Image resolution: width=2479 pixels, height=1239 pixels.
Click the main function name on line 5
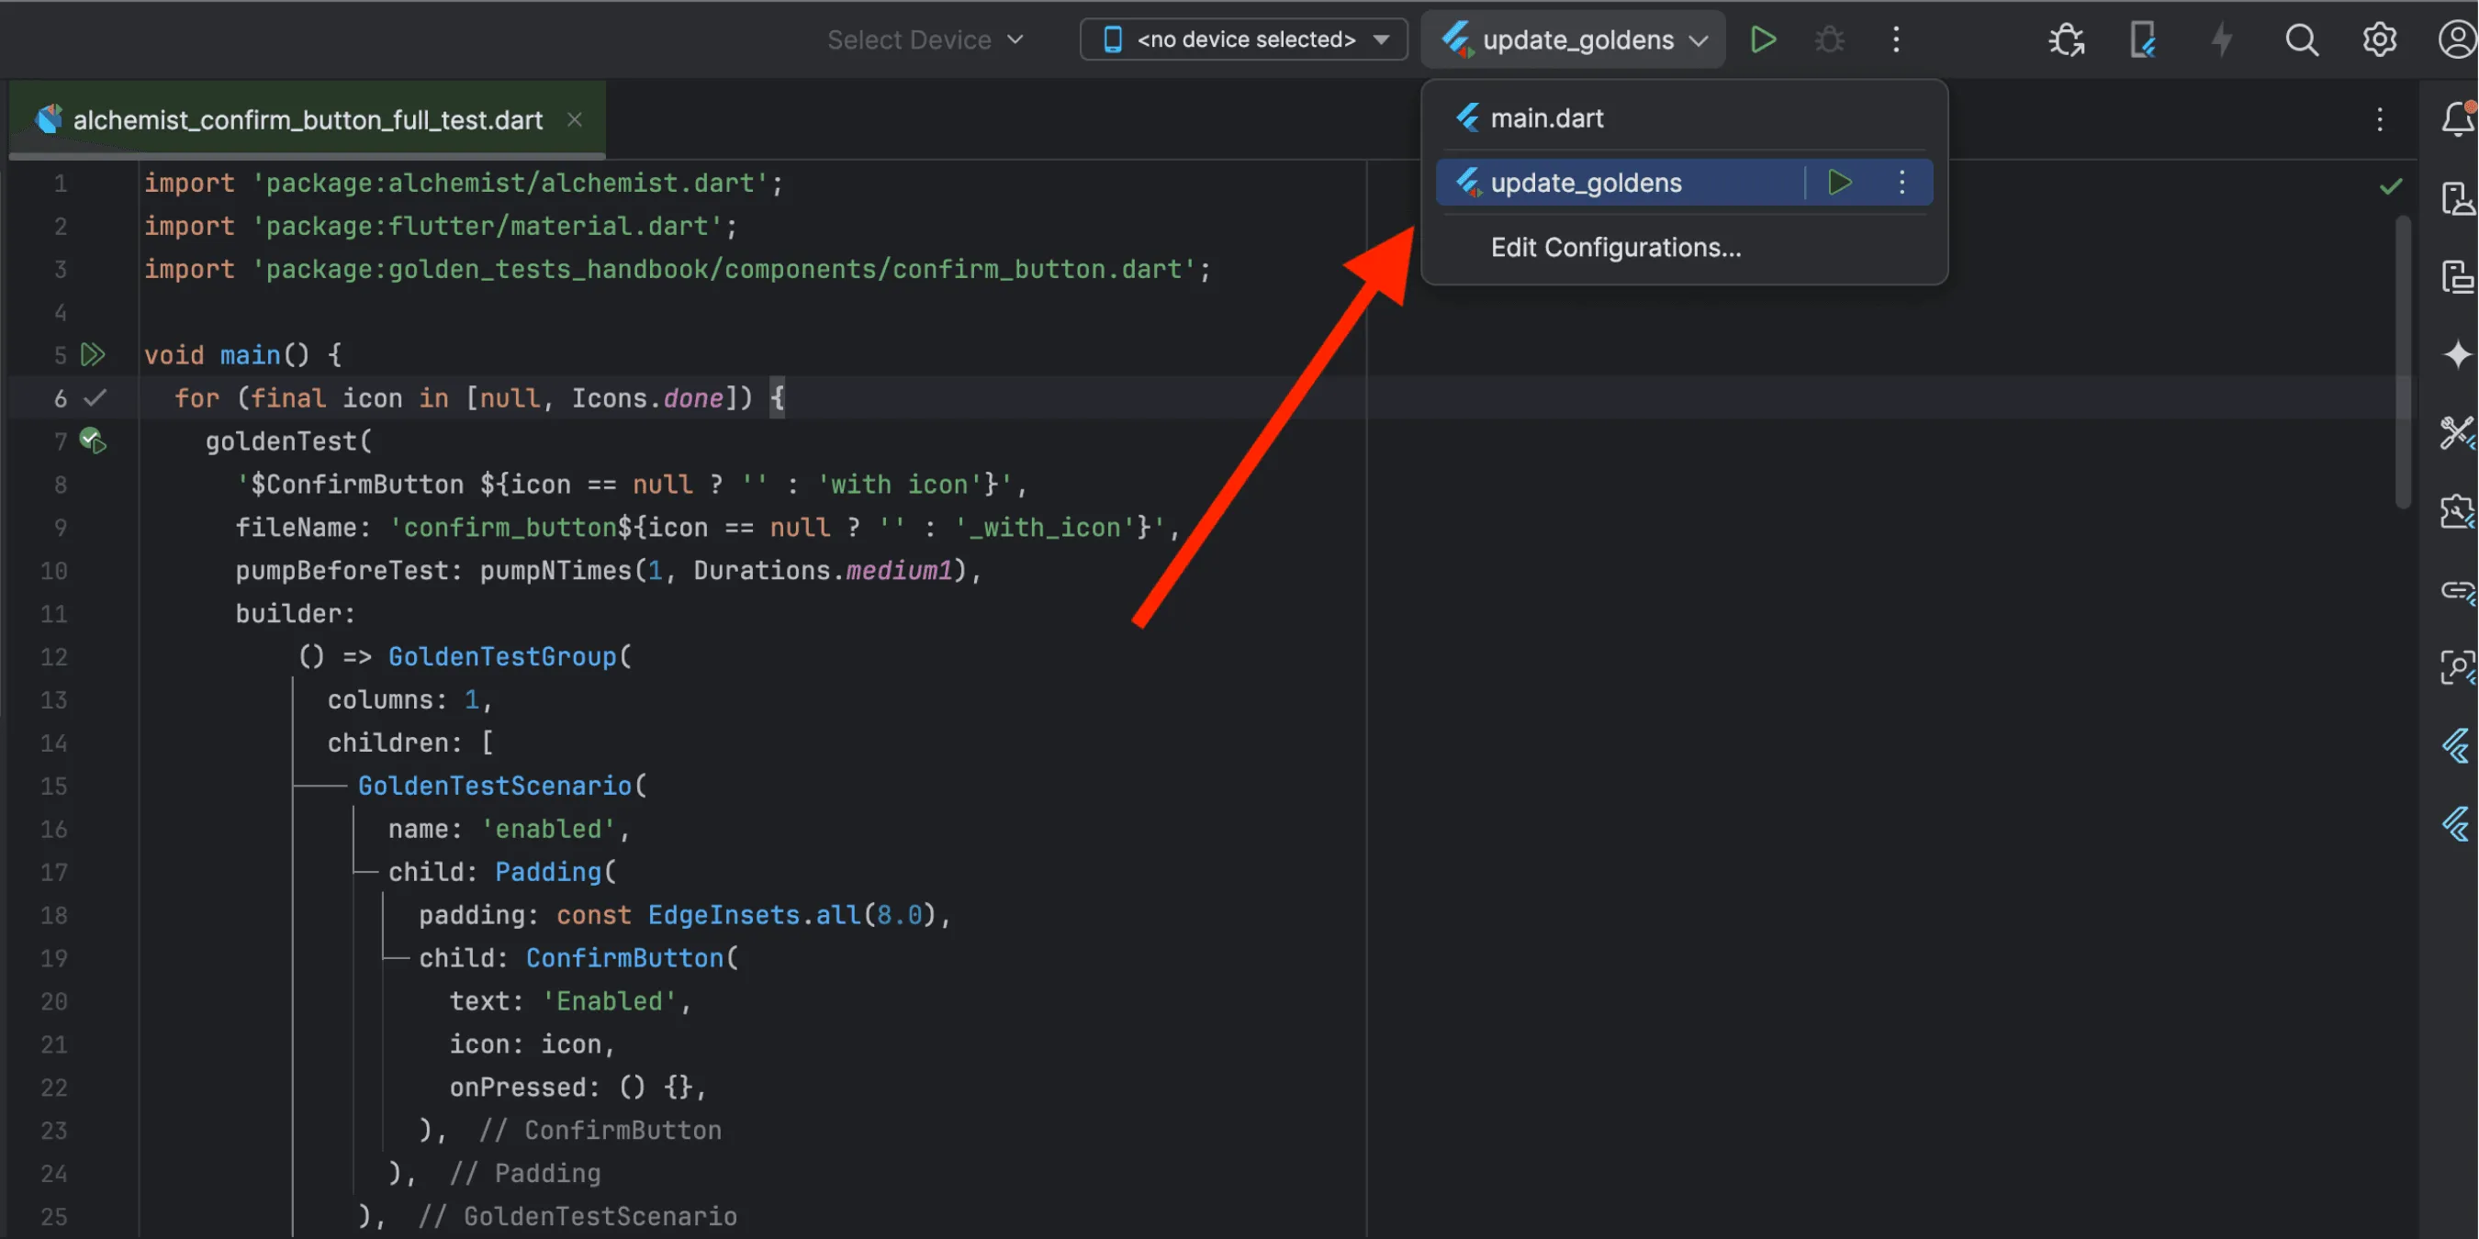[x=249, y=355]
